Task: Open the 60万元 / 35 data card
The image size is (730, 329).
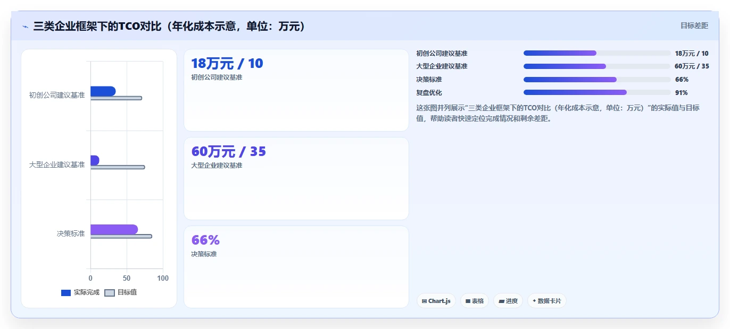Action: pos(296,178)
